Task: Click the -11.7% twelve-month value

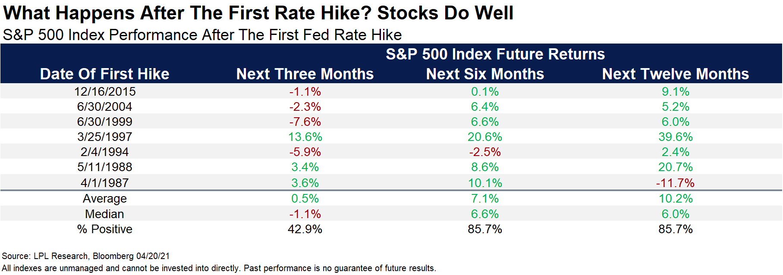Action: point(676,183)
